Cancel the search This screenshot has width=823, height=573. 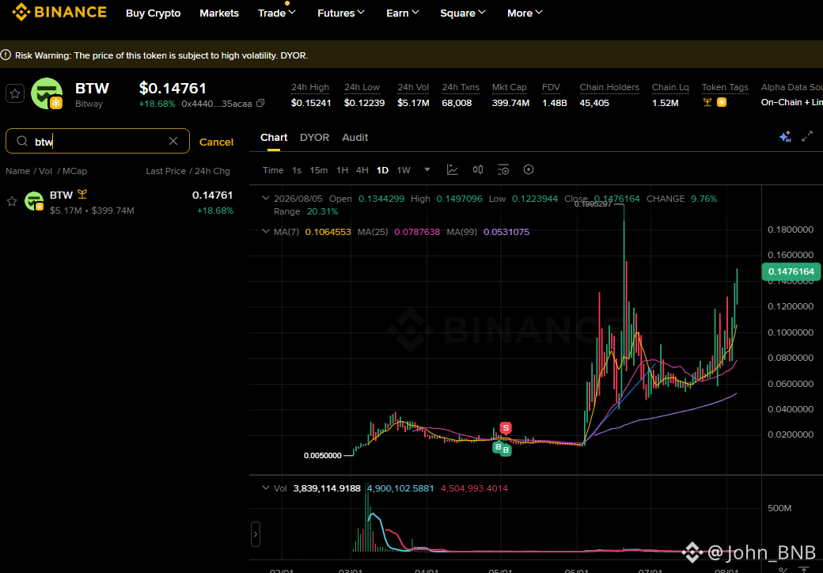[x=216, y=142]
